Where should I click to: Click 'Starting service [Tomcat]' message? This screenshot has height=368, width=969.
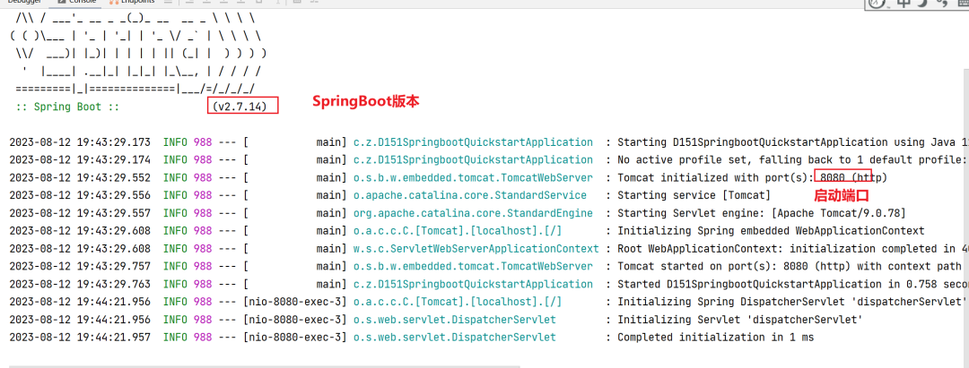tap(694, 195)
